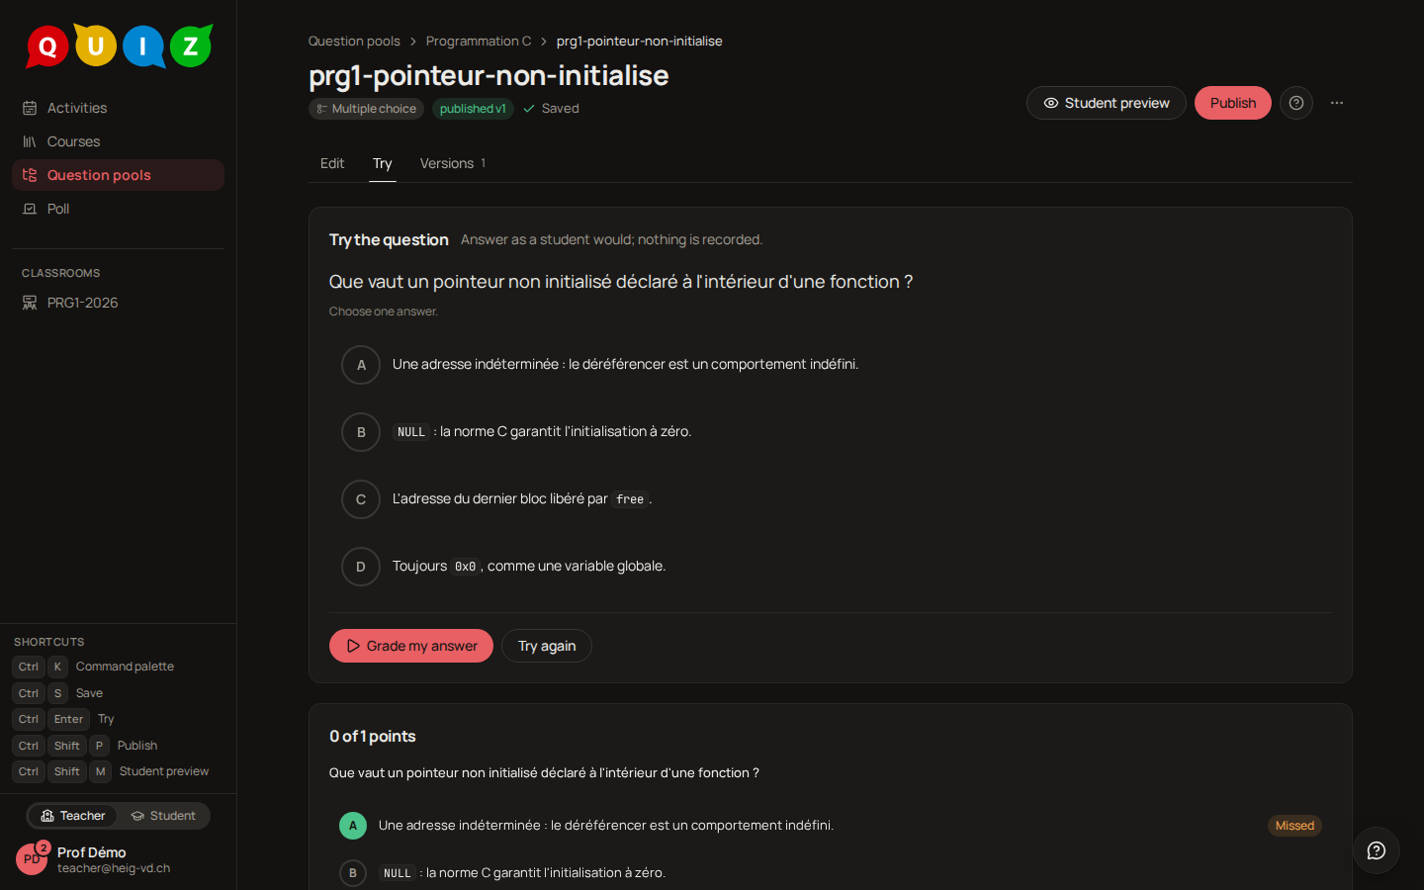Open Student preview with eye icon

(x=1107, y=103)
